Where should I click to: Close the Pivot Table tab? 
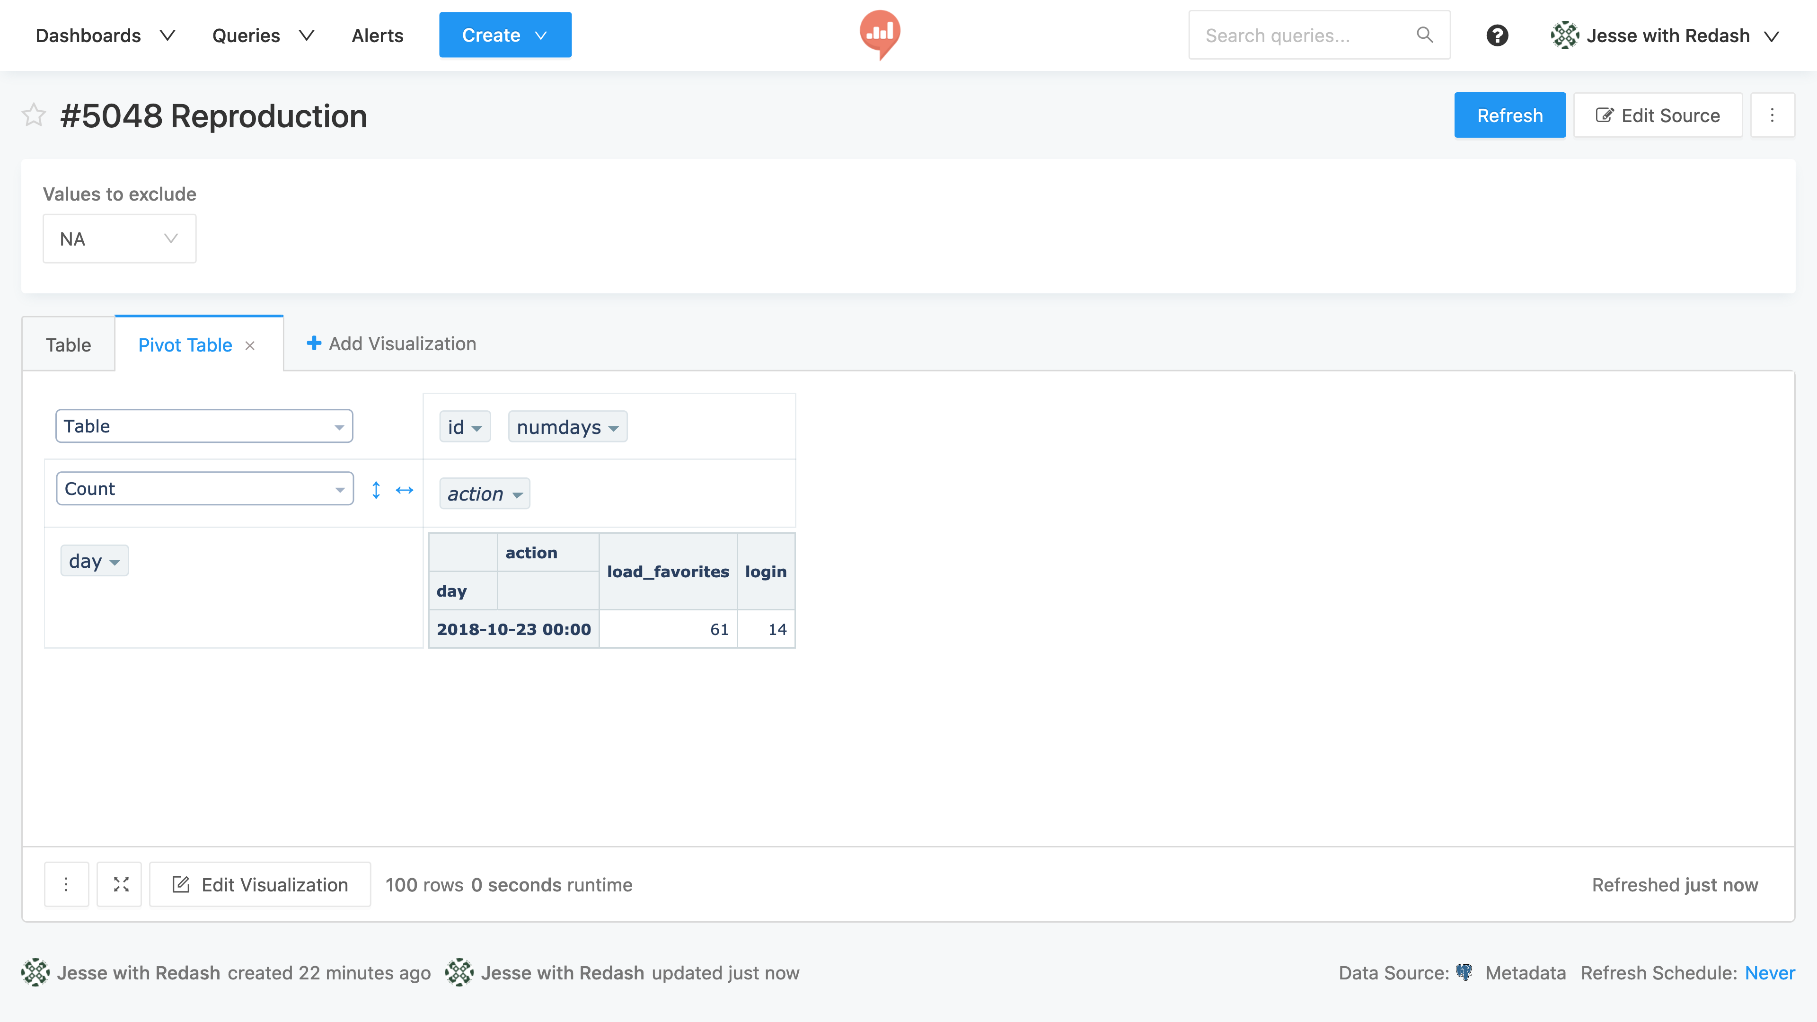[250, 345]
